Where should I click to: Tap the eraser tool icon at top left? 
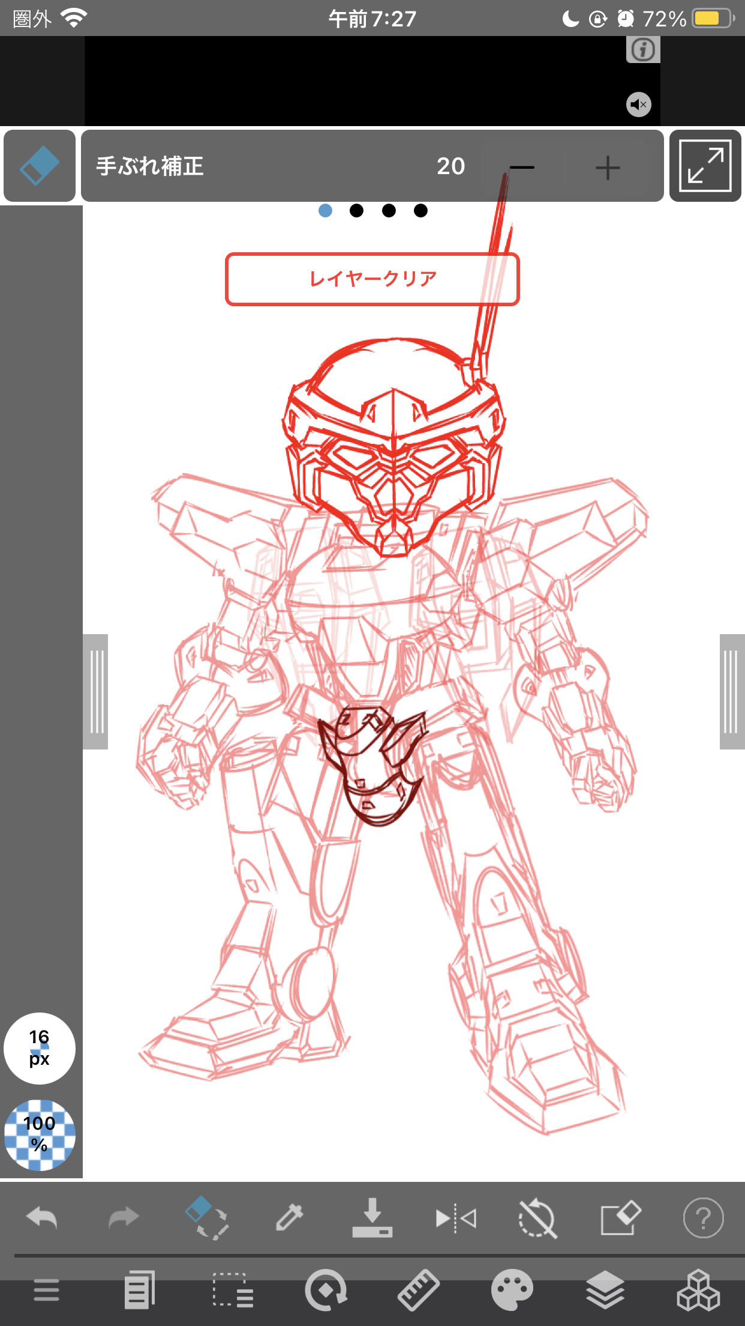point(40,166)
